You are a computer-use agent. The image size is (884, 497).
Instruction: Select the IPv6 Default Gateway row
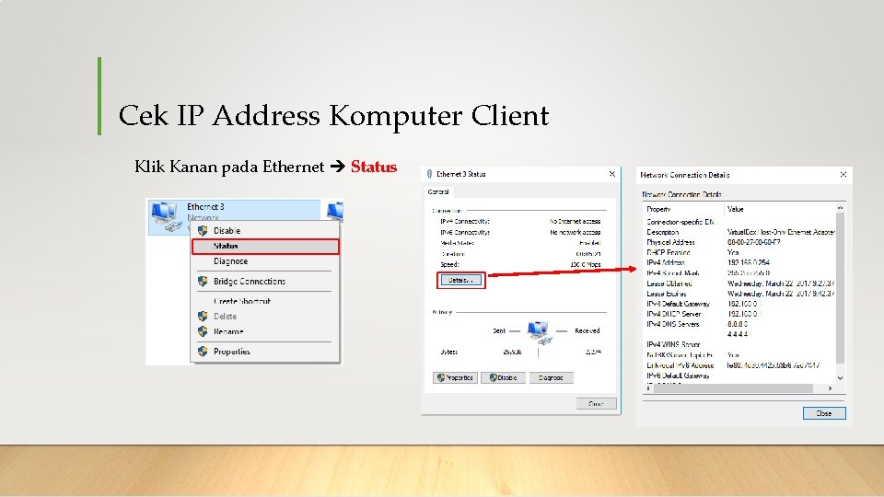point(739,376)
